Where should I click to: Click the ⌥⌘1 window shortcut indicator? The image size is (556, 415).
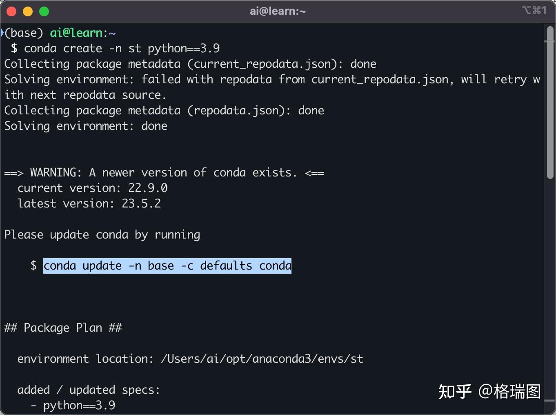tap(534, 11)
